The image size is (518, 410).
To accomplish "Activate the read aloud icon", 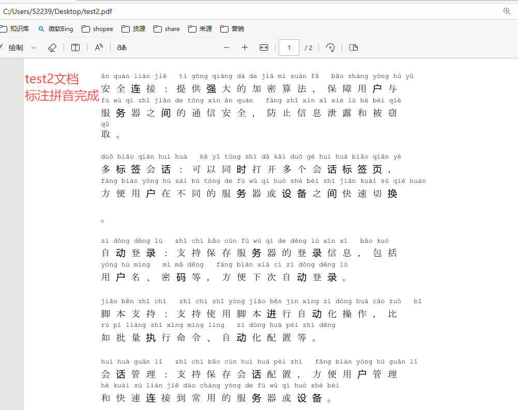I will tap(99, 48).
